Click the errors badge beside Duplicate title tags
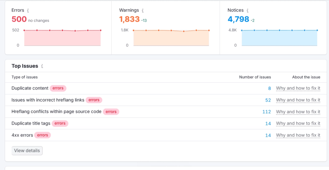This screenshot has height=170, width=329. coord(60,123)
